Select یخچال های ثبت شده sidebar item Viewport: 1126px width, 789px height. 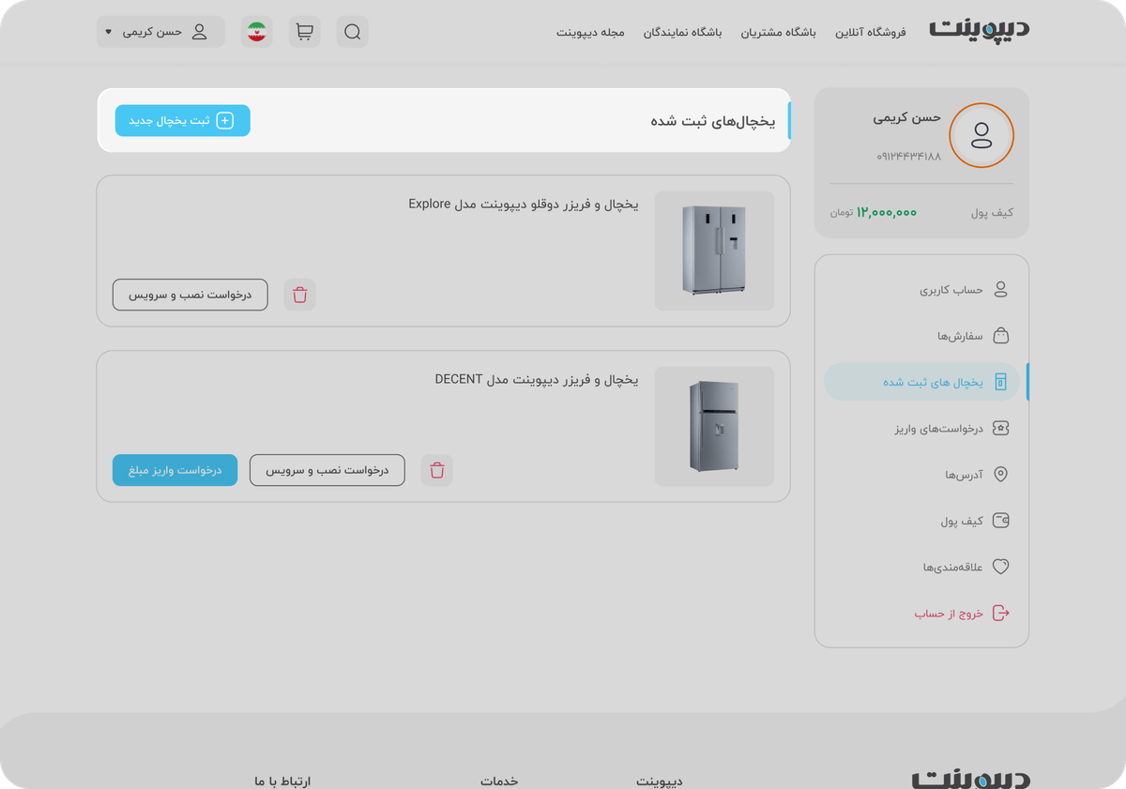[922, 382]
